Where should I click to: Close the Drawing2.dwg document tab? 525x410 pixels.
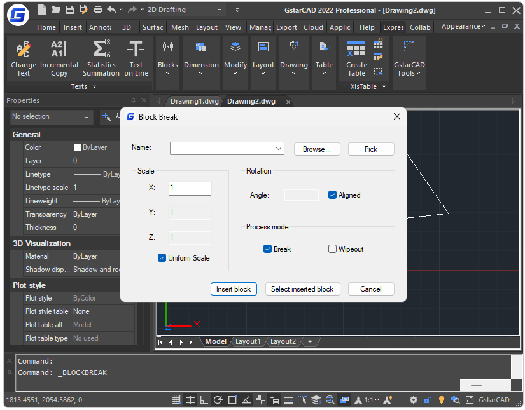pyautogui.click(x=288, y=102)
